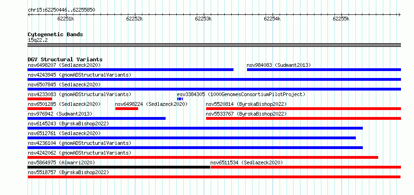Click the nsv5864975 black variant bar

[x=119, y=167]
